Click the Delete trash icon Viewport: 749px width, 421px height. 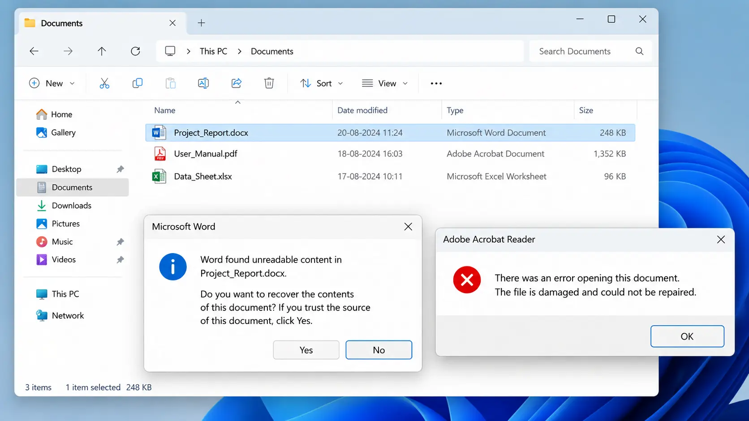pyautogui.click(x=269, y=83)
